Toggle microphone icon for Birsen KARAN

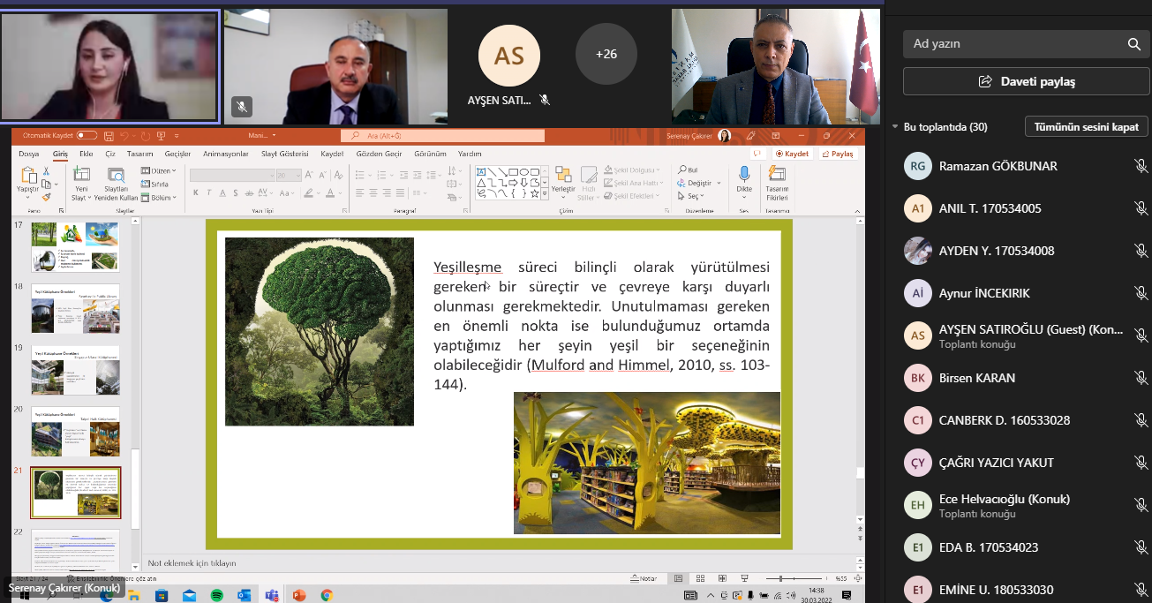coord(1141,378)
